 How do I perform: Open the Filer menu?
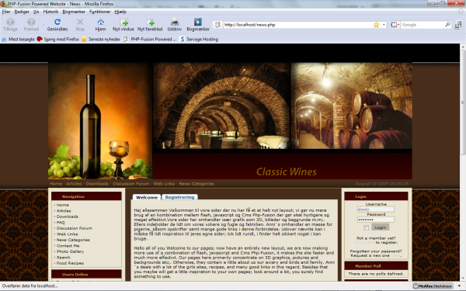pos(6,12)
